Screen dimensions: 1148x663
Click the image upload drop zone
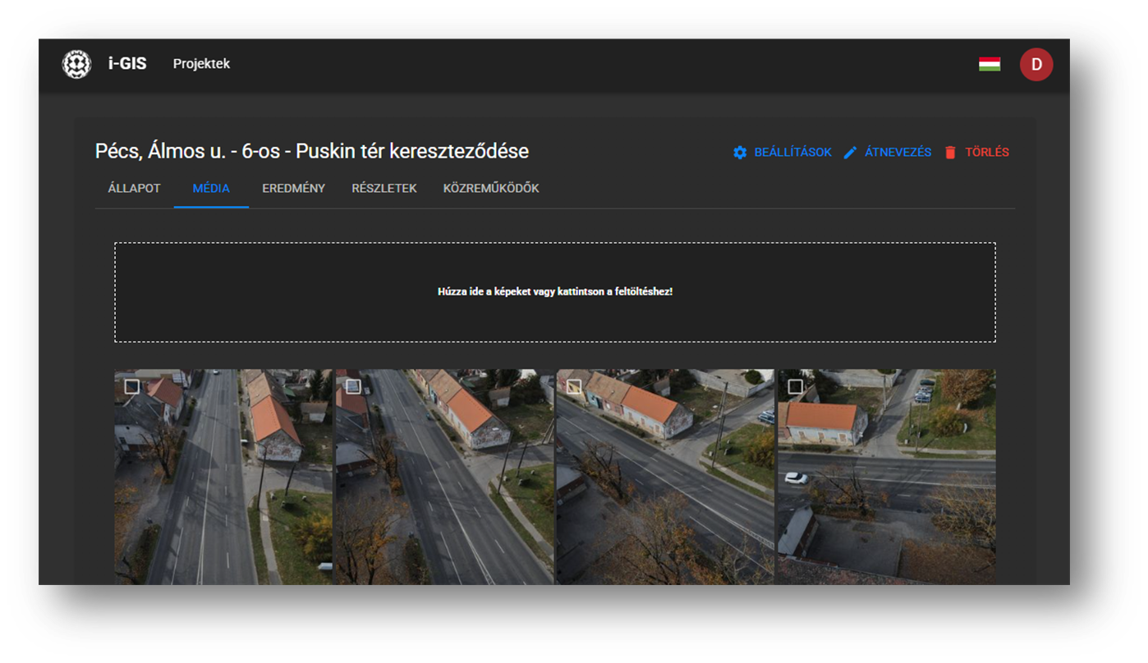pyautogui.click(x=554, y=292)
